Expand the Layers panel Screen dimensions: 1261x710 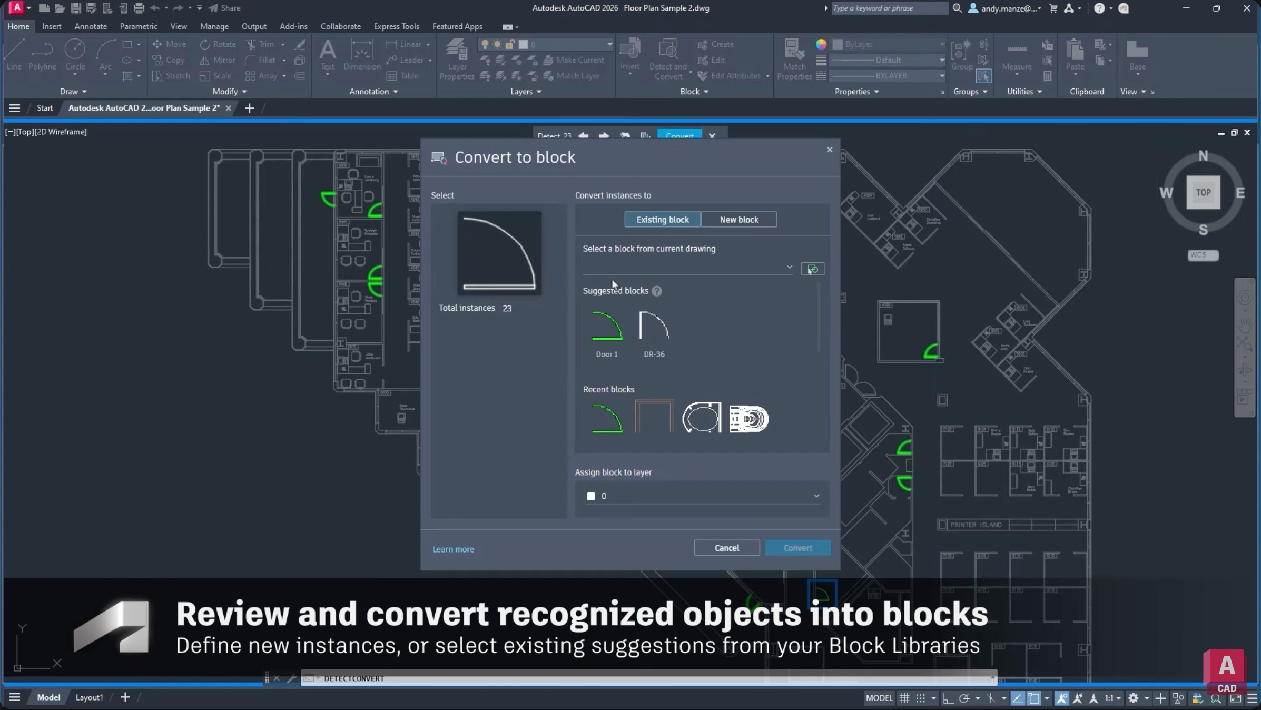pos(526,92)
